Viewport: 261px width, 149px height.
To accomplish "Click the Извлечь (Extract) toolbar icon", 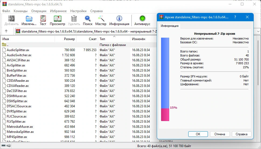I will coord(29,20).
